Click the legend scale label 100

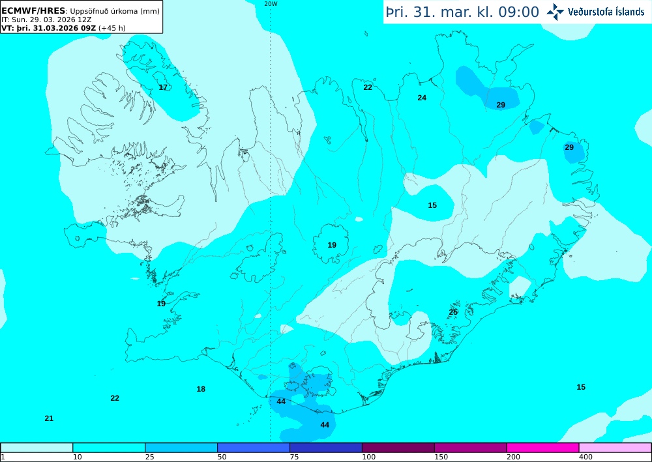(x=368, y=457)
